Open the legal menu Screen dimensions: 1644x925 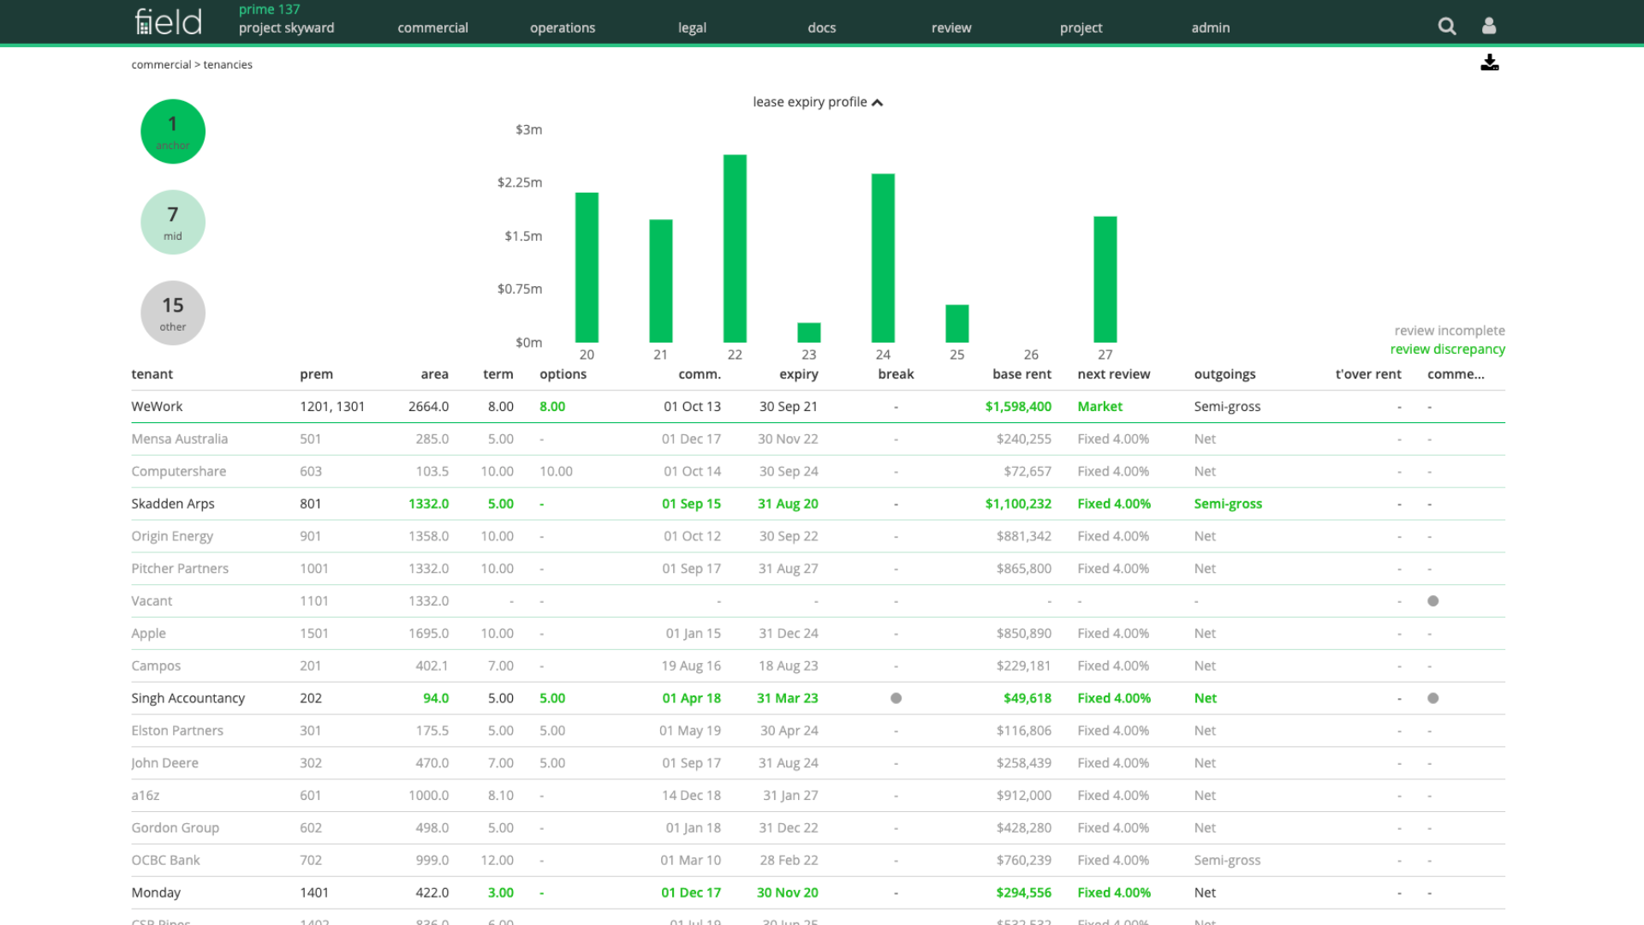(x=692, y=27)
